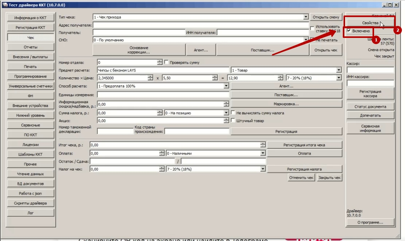Open the СНО dropdown list

(305, 40)
